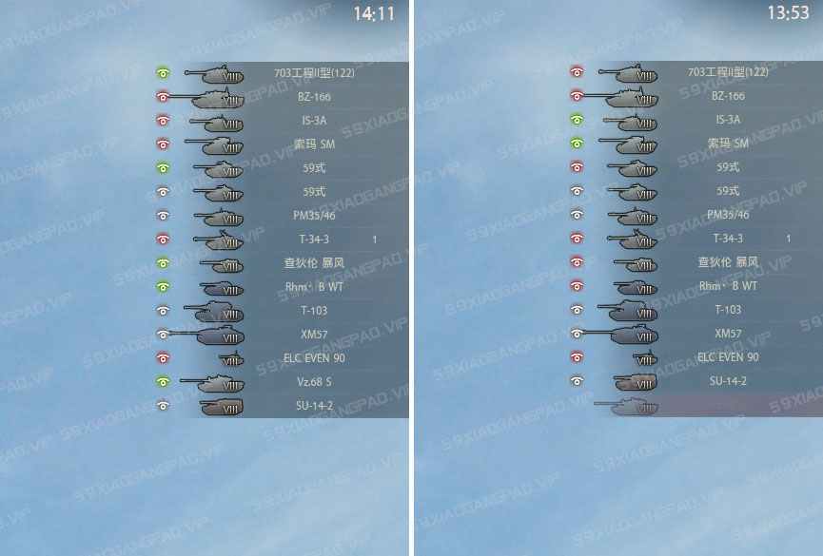
Task: Click the 13:53 battle timer
Action: (788, 12)
